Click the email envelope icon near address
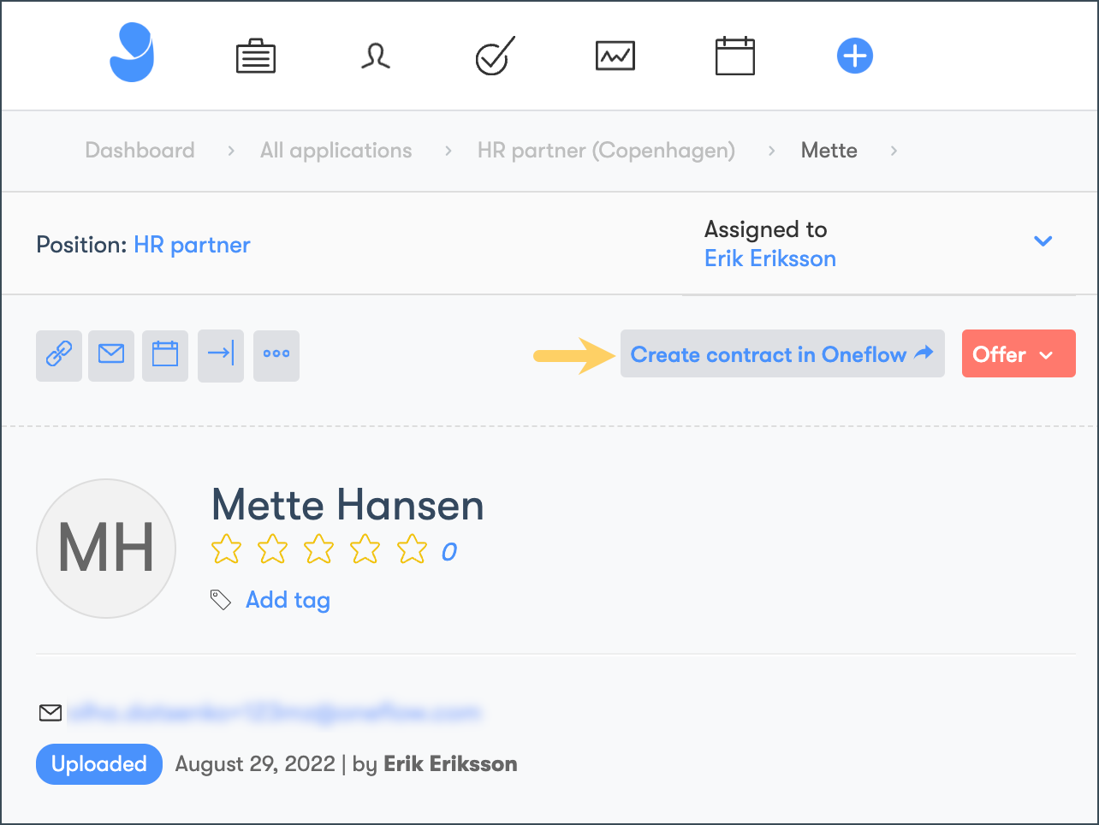The image size is (1099, 825). [x=50, y=712]
